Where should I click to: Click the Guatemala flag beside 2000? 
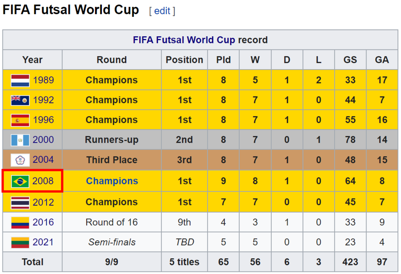coord(20,140)
